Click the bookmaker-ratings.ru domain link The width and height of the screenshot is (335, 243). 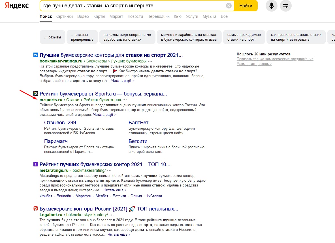(x=61, y=61)
